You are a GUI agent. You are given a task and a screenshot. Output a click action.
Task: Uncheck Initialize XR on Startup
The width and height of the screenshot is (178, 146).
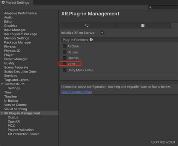(x=102, y=33)
